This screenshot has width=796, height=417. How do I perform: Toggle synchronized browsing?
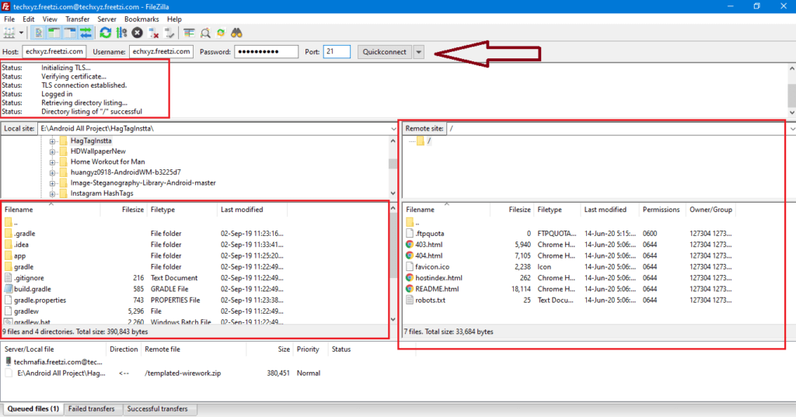click(221, 33)
